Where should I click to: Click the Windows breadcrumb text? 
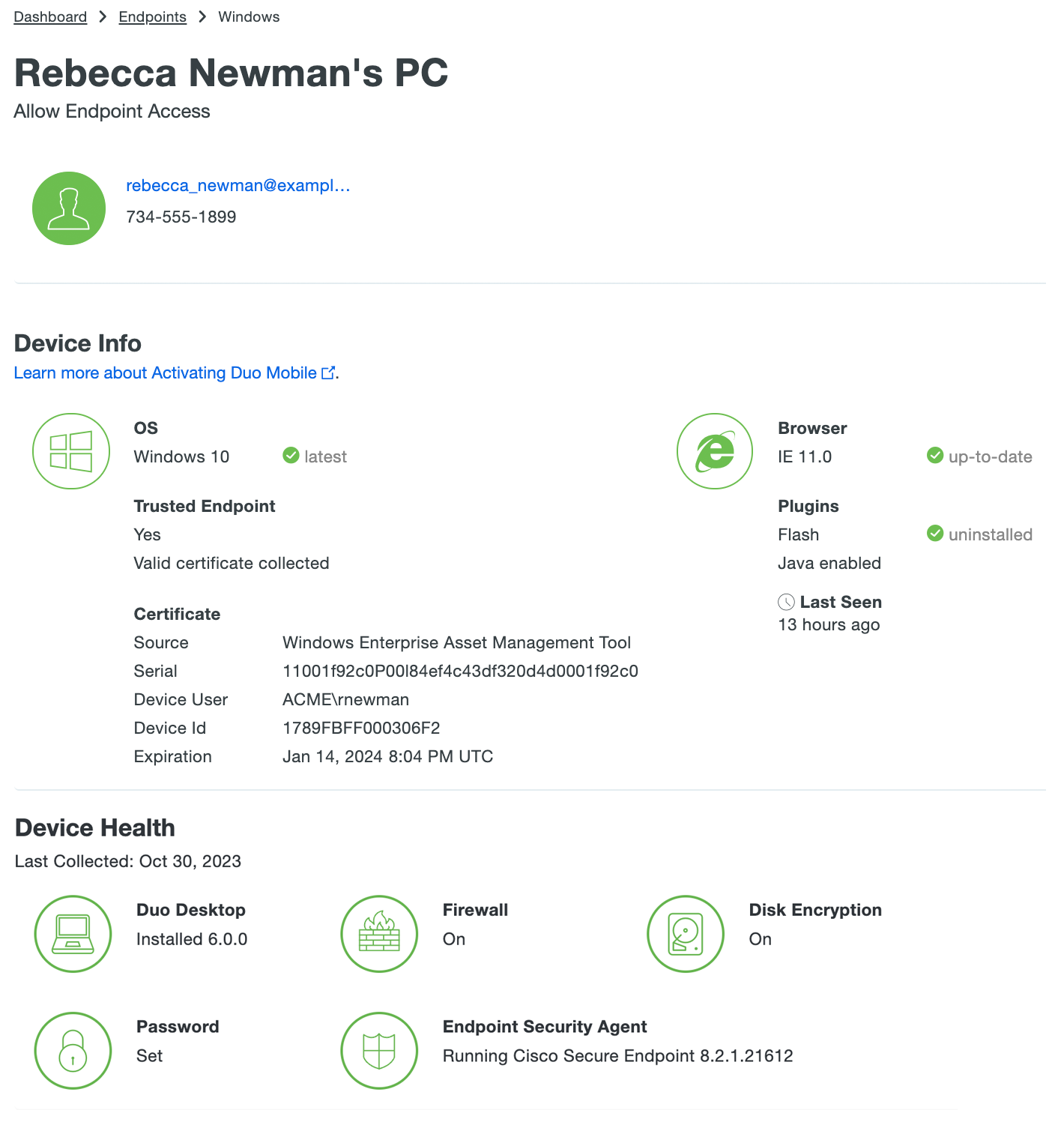point(249,16)
